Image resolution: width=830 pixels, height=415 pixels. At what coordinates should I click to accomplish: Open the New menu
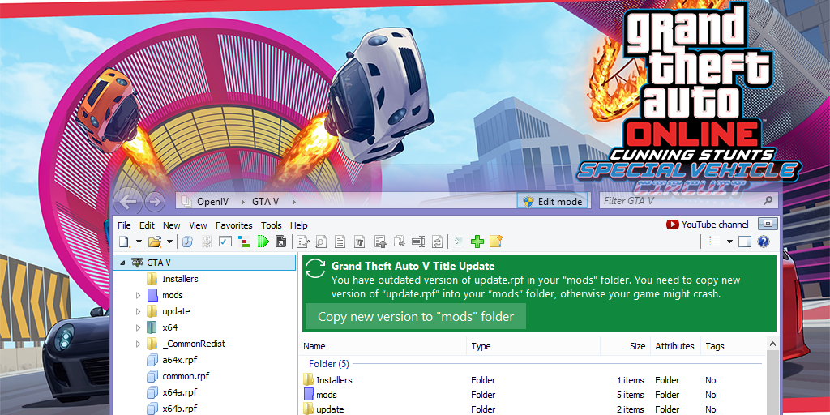tap(172, 225)
